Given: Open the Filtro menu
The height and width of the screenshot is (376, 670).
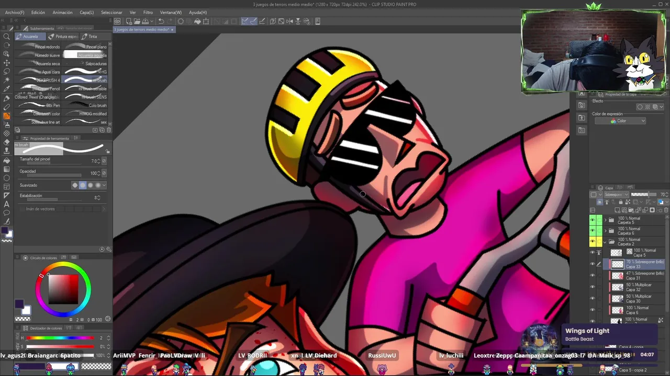Looking at the screenshot, I should (148, 13).
